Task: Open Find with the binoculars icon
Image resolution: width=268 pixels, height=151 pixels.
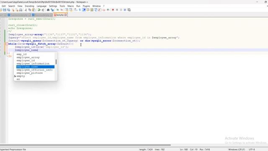Action: point(48,10)
